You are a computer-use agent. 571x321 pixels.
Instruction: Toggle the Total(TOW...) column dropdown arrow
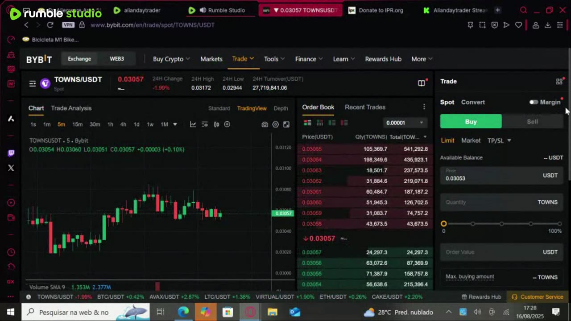[425, 137]
